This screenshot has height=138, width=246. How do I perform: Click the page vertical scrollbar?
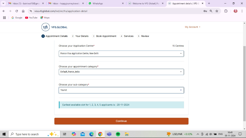[244, 84]
